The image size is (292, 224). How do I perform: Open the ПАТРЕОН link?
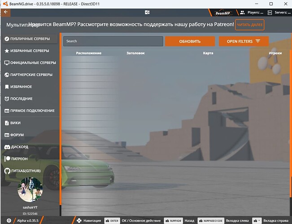click(x=30, y=159)
